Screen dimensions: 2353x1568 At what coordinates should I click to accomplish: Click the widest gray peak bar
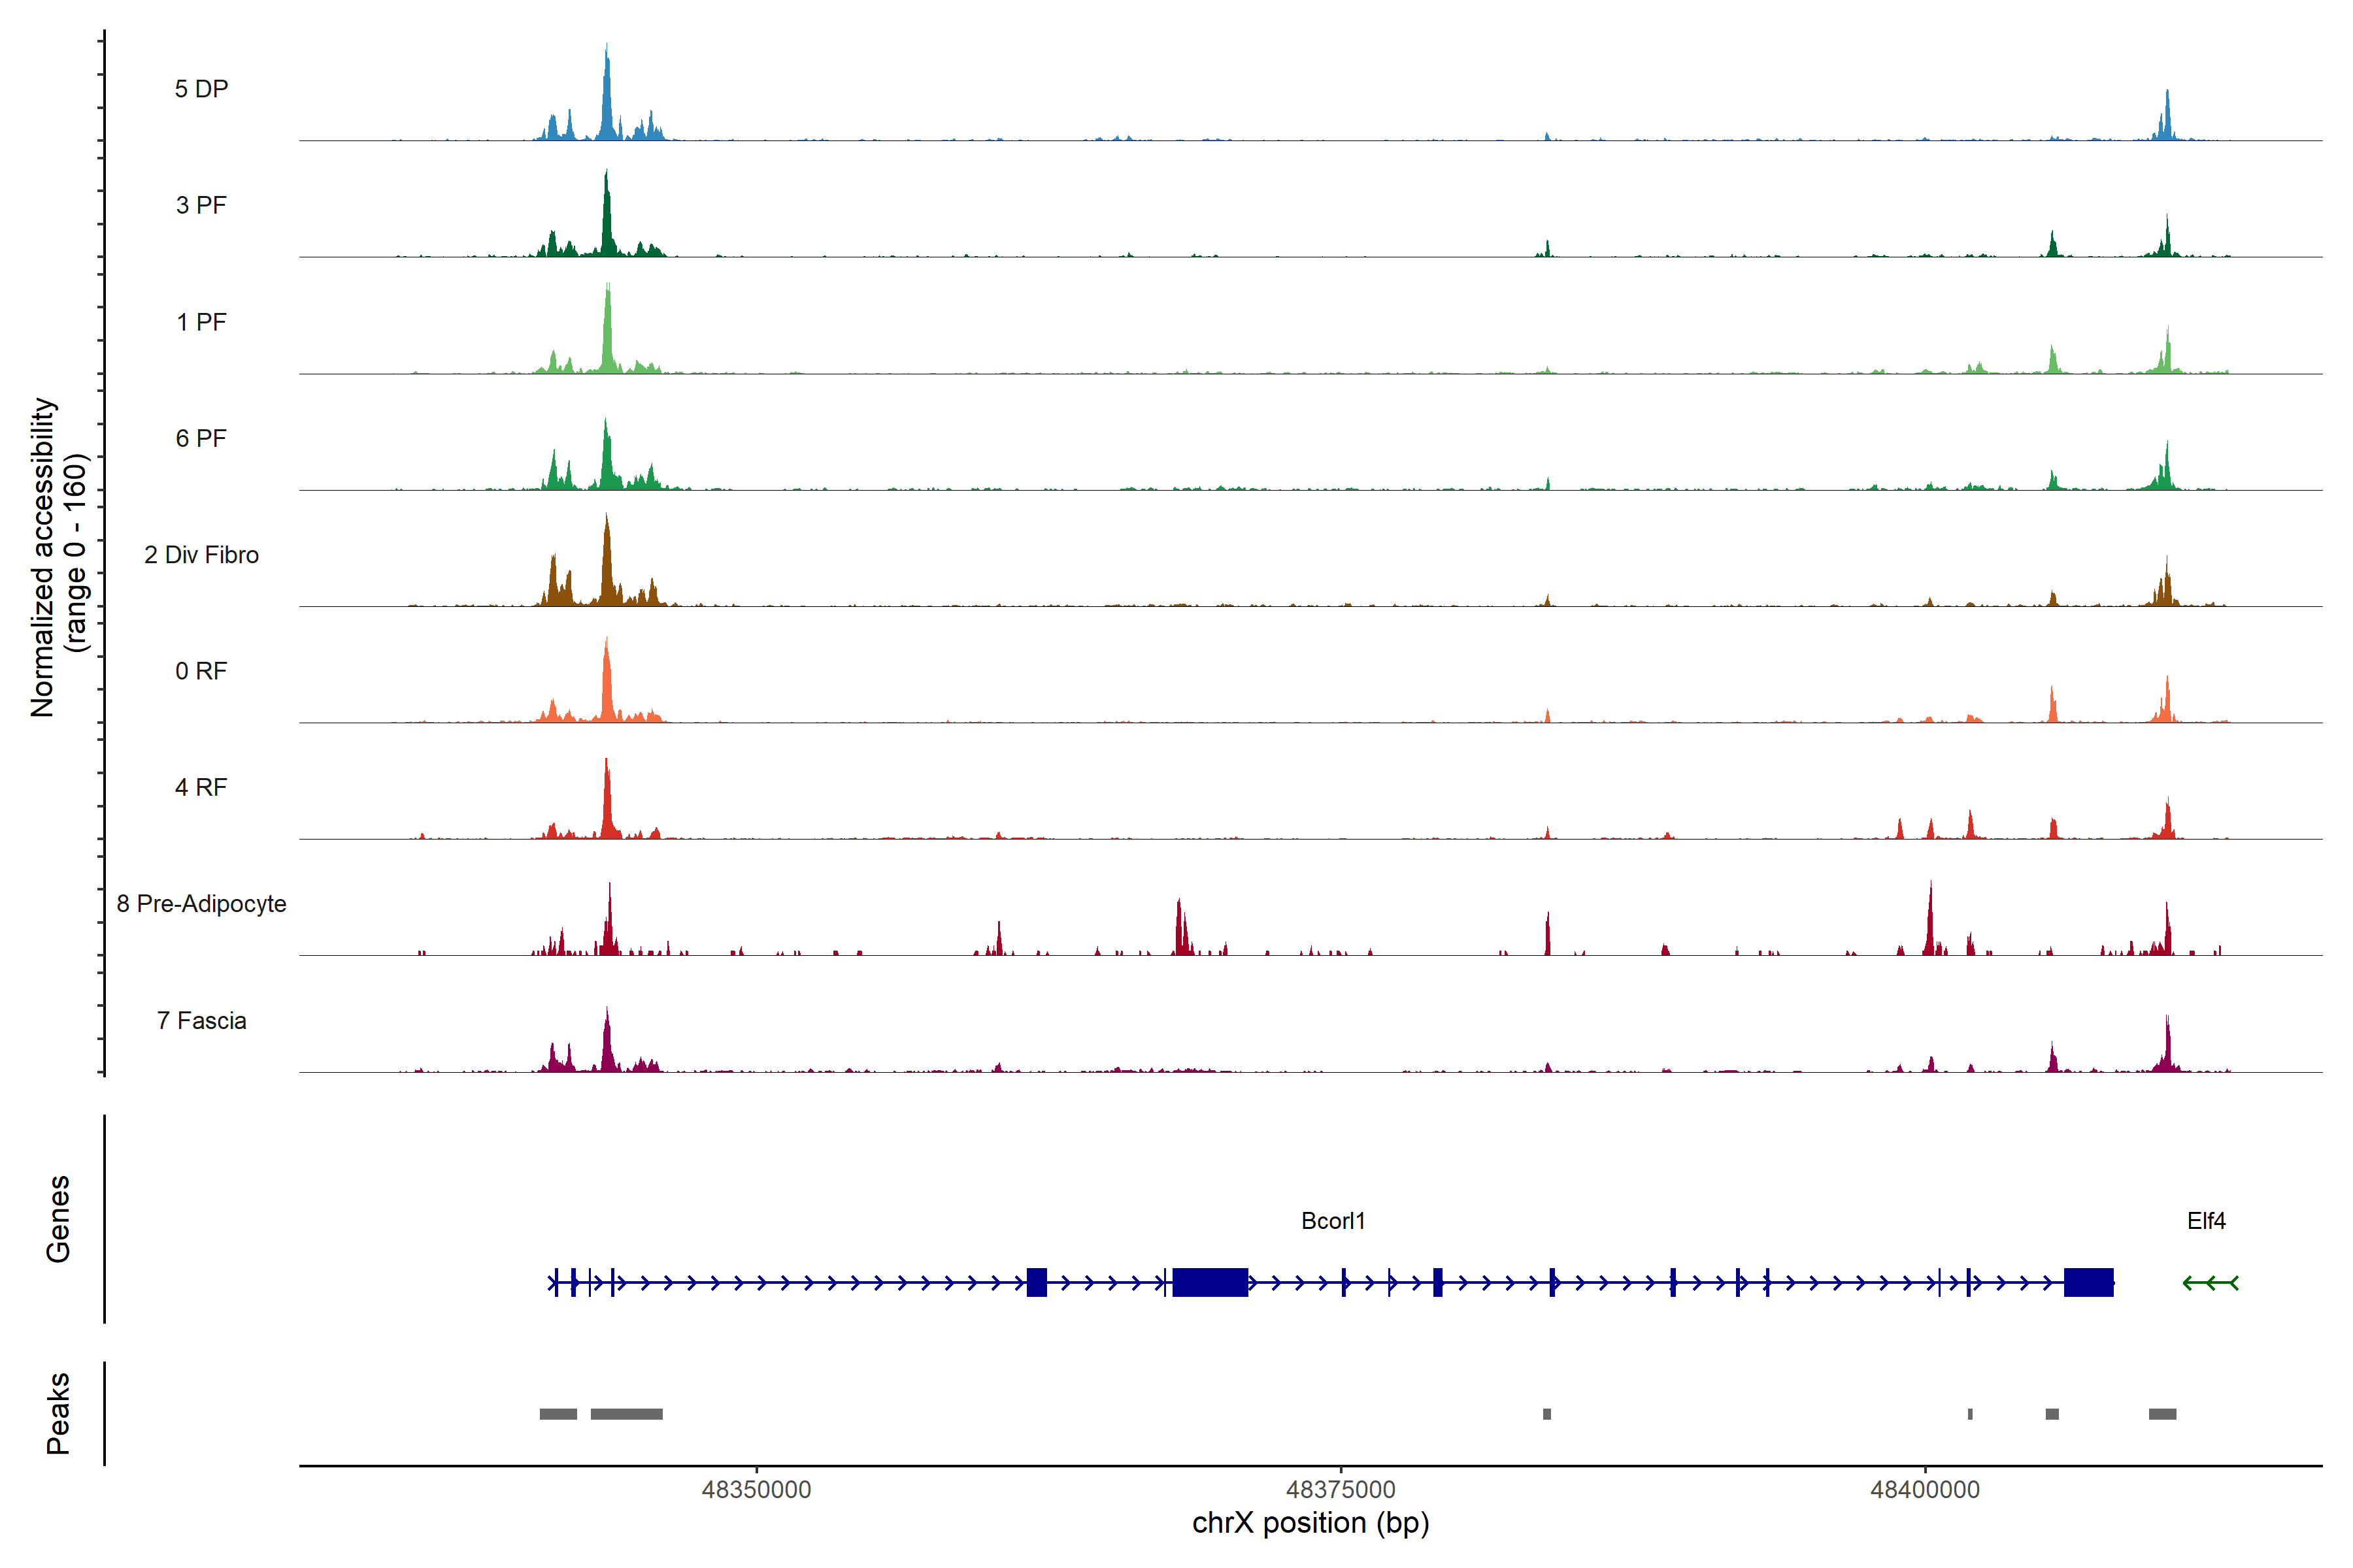(x=626, y=1414)
